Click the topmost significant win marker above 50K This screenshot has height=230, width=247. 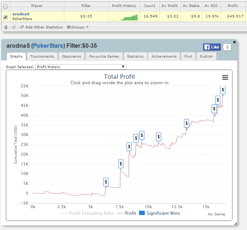point(223,90)
